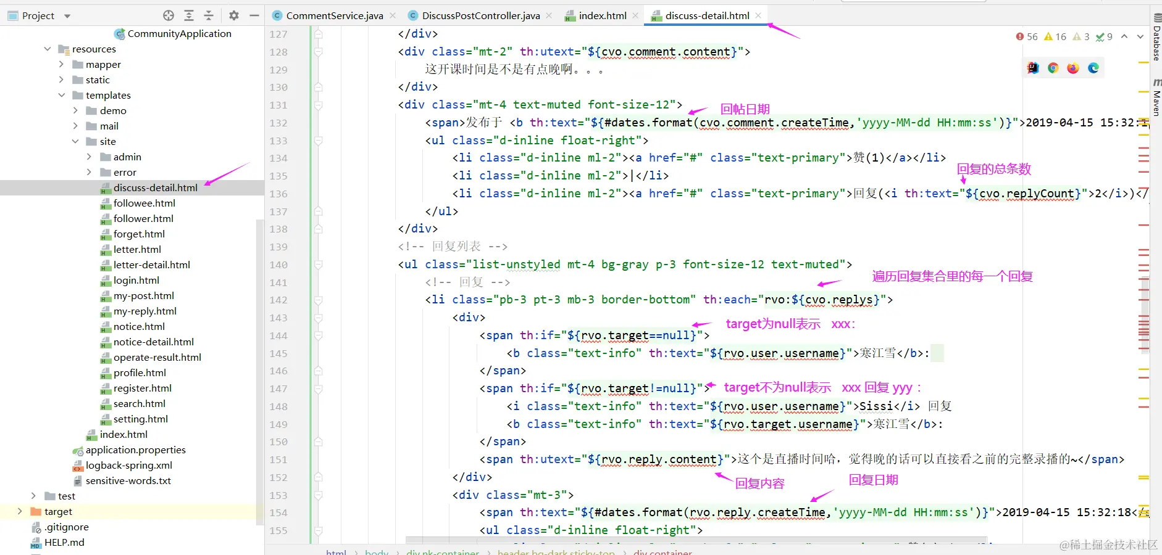This screenshot has height=555, width=1162.
Task: Close the discuss-detail.html tab
Action: point(758,15)
